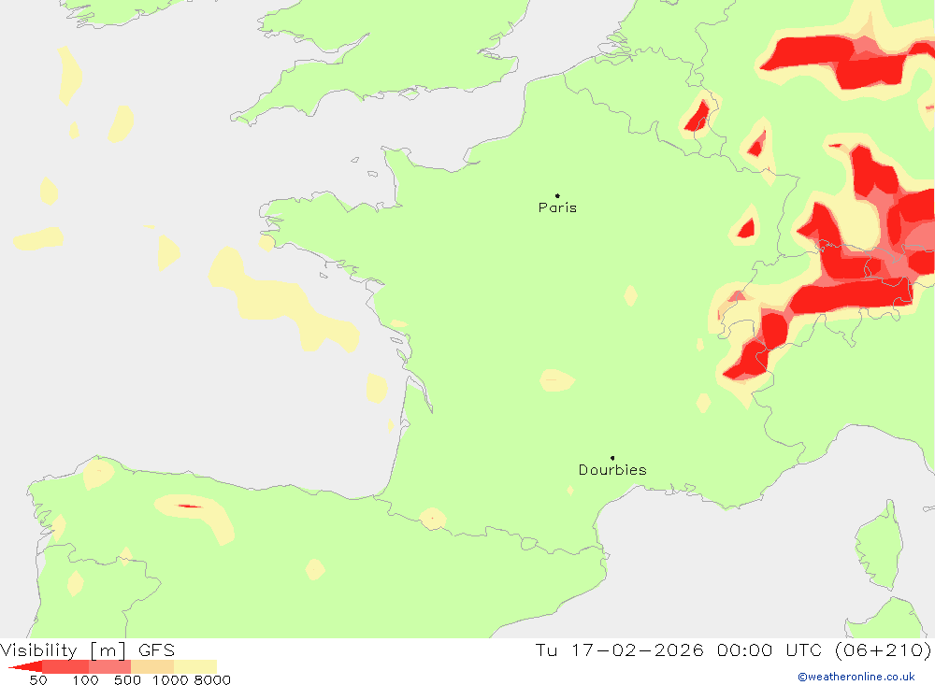This screenshot has height=685, width=935.
Task: Click the '8000' legend value
Action: coord(212,680)
